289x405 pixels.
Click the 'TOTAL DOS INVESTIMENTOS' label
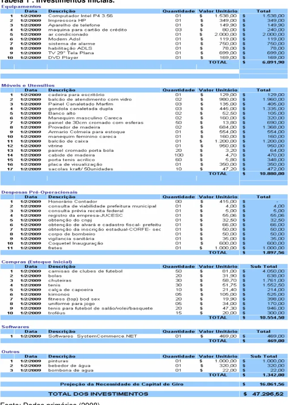[98, 394]
